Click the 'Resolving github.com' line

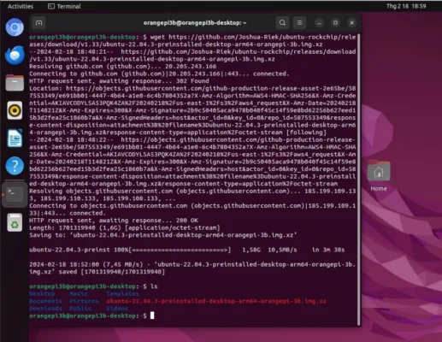[122, 67]
